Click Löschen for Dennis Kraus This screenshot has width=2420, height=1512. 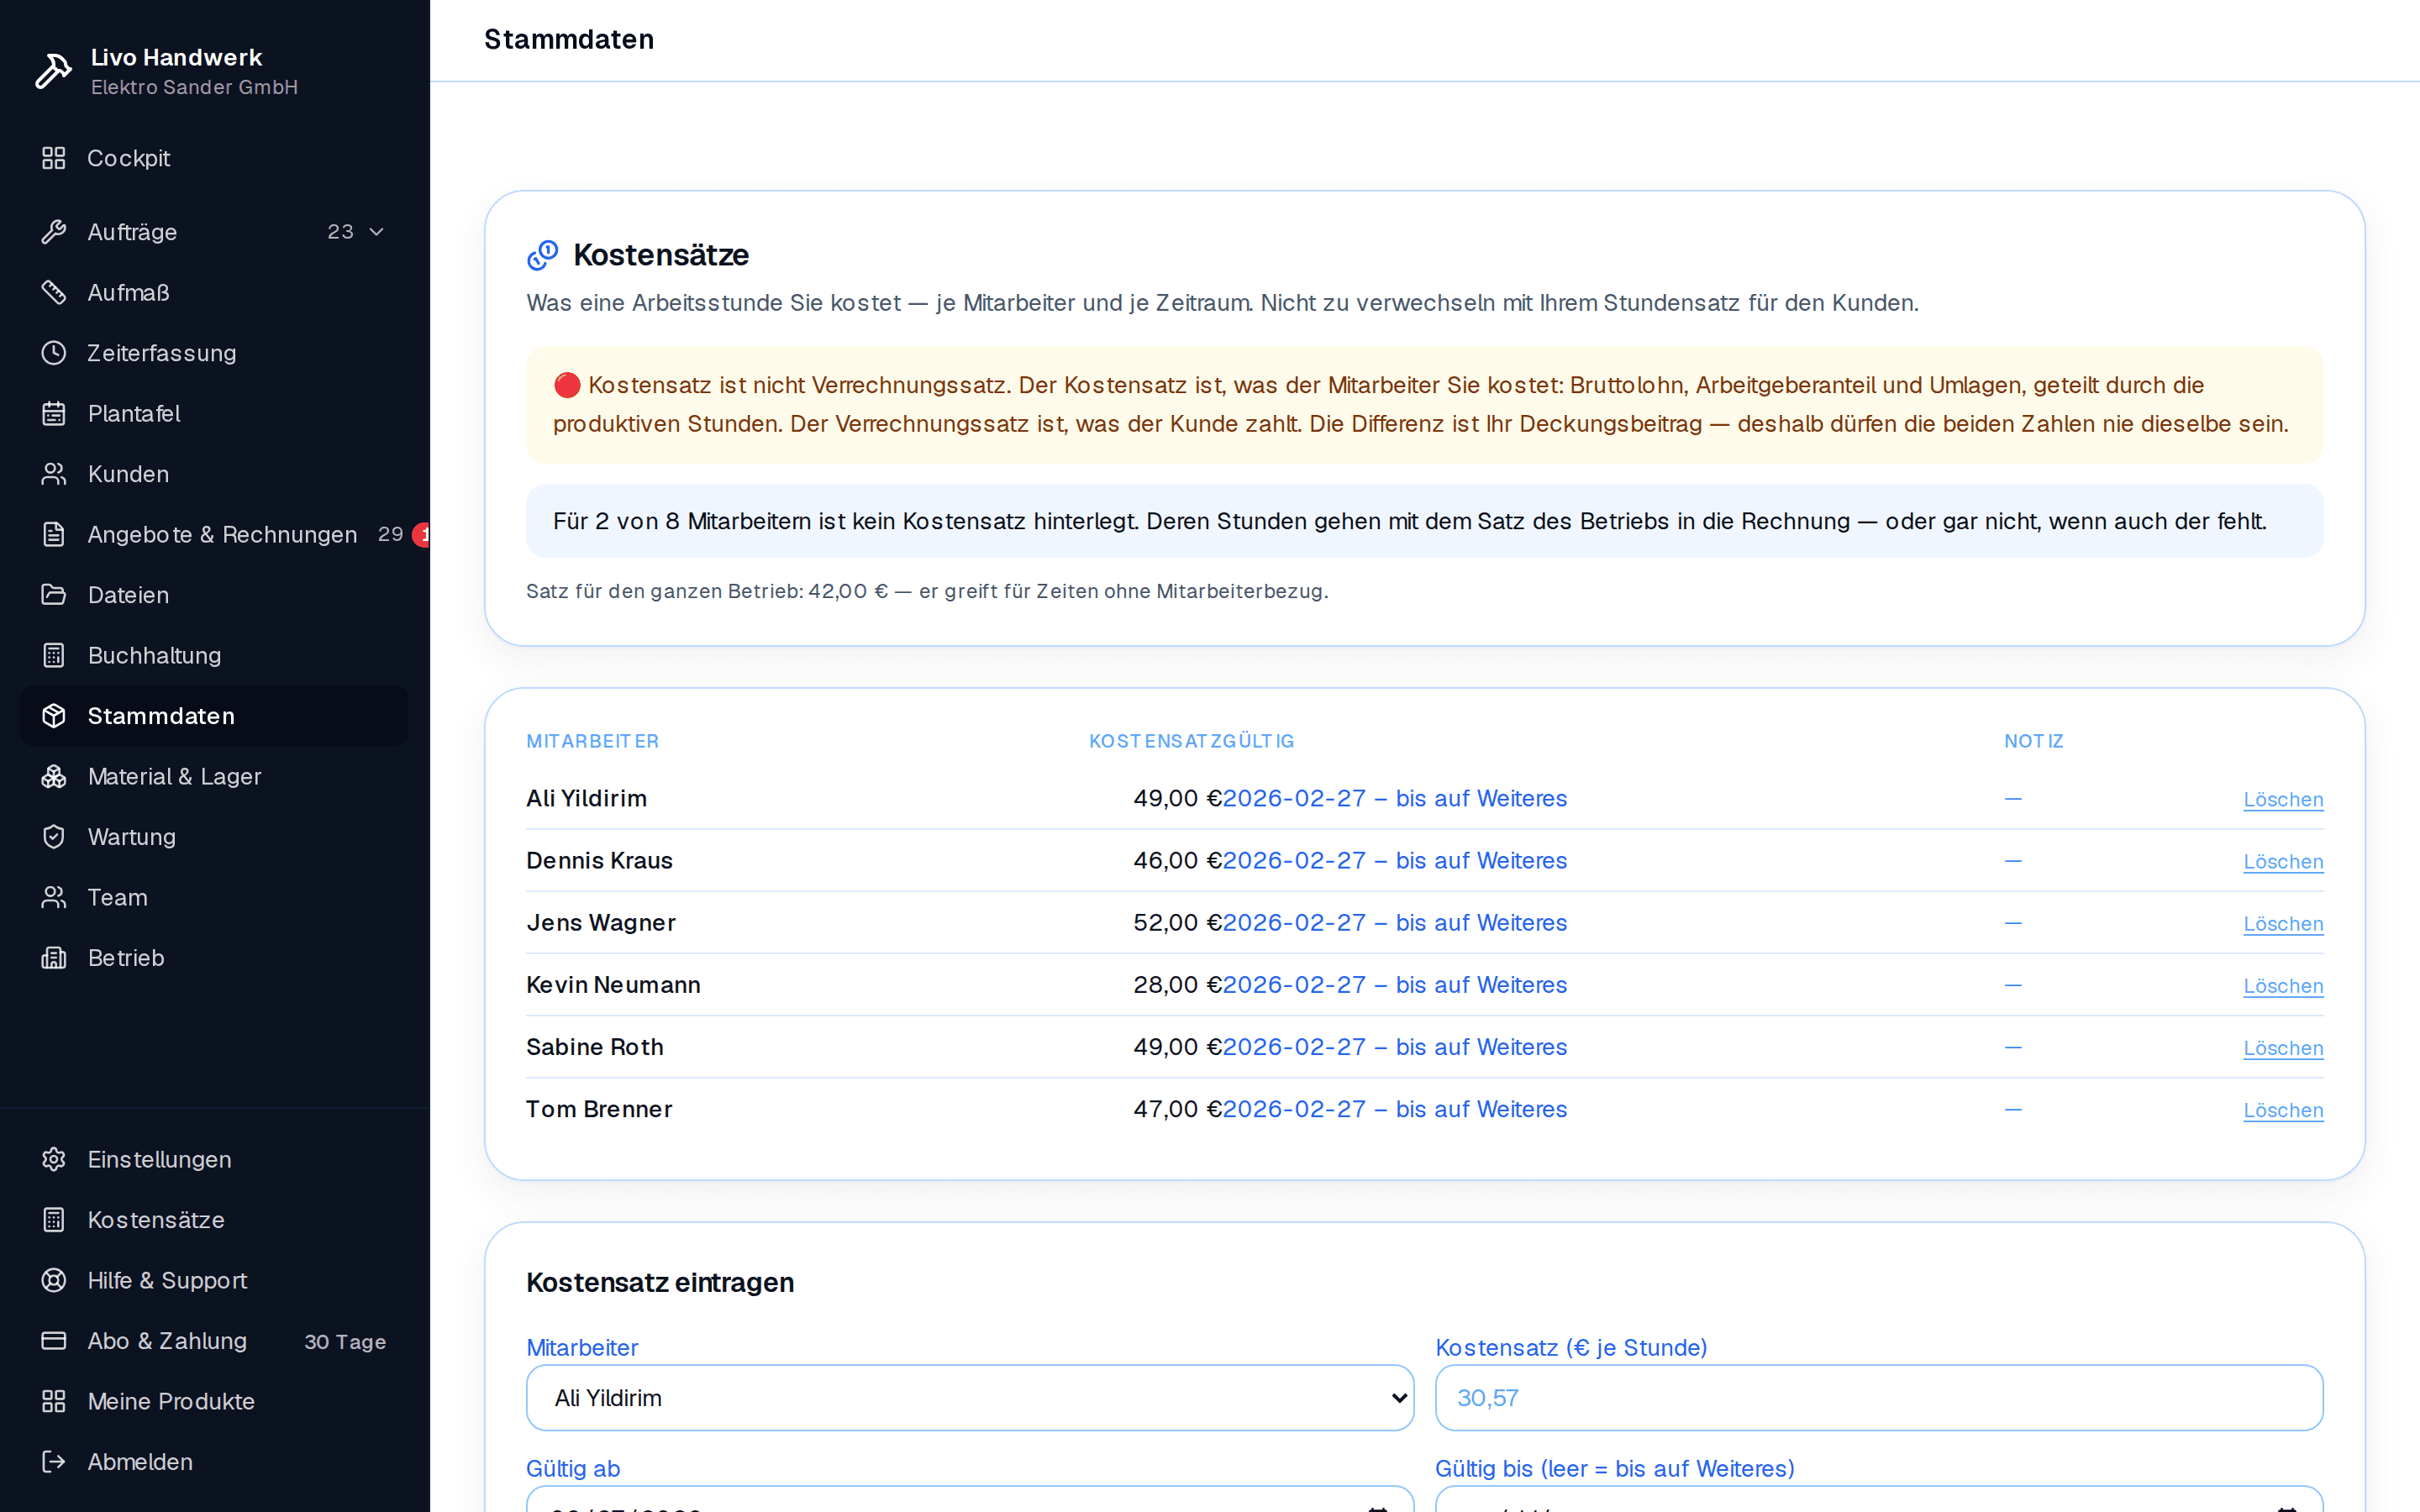2283,862
